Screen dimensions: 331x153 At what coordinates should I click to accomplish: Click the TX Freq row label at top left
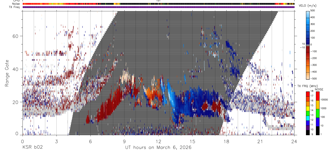[x=15, y=7]
